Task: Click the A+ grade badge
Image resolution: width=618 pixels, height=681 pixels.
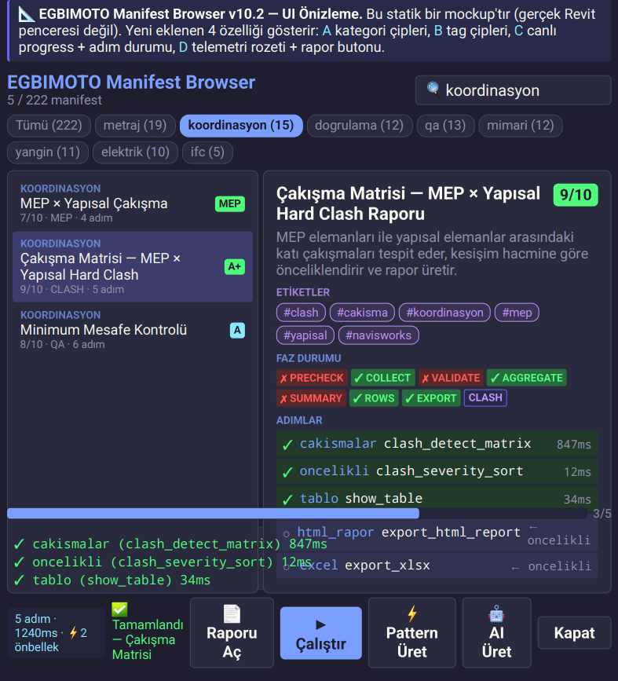Action: click(x=235, y=266)
